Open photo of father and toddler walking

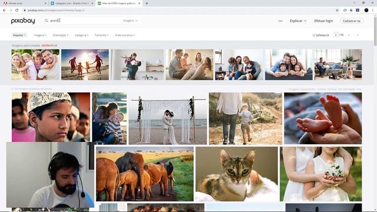pos(246,118)
